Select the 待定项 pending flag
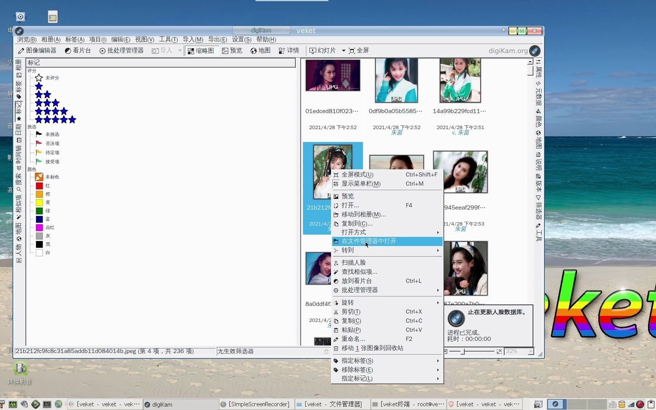 pyautogui.click(x=47, y=152)
